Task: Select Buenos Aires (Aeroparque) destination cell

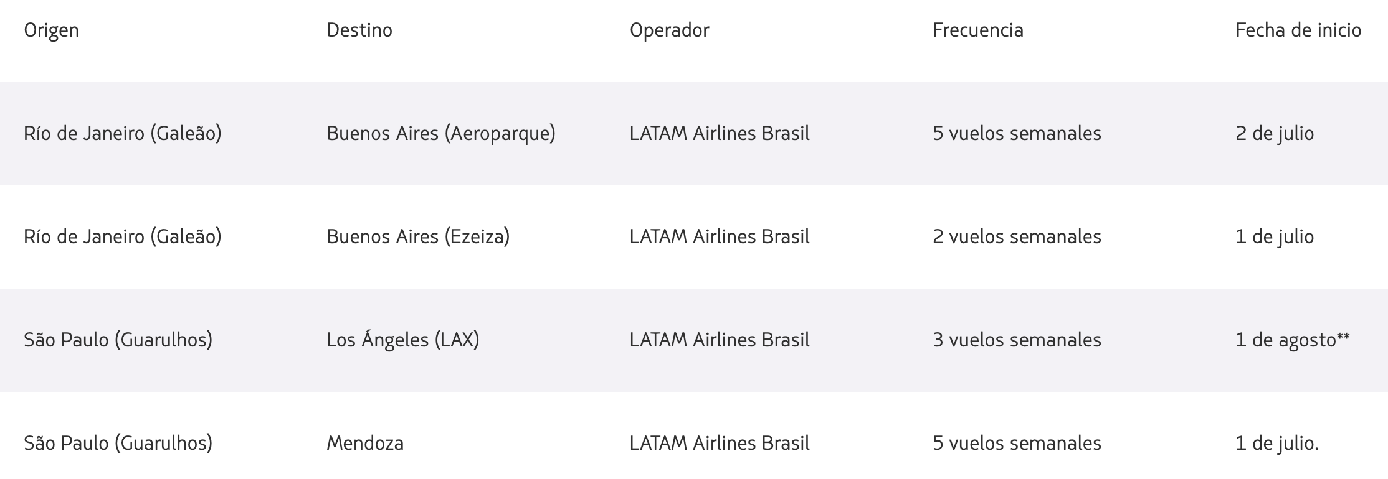Action: tap(441, 134)
